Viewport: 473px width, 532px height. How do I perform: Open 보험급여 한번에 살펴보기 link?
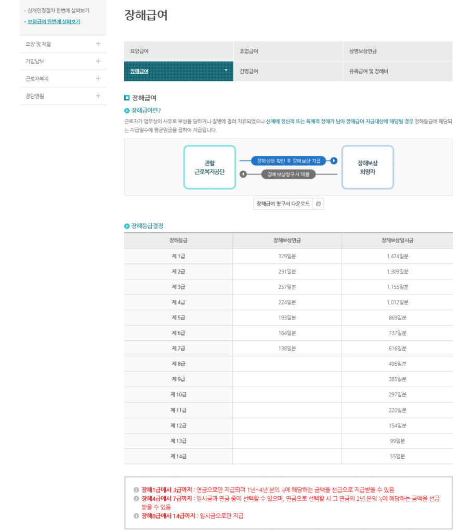[54, 22]
